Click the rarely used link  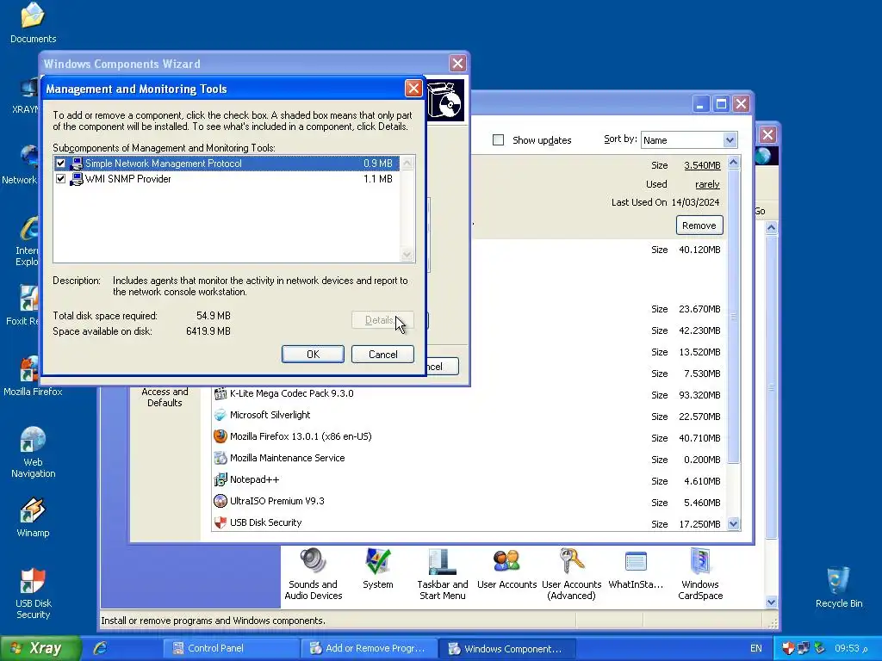[x=707, y=184]
